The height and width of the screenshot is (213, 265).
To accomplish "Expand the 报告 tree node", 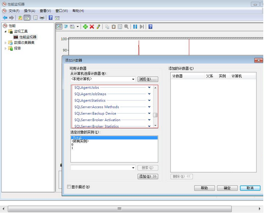I will pyautogui.click(x=6, y=48).
